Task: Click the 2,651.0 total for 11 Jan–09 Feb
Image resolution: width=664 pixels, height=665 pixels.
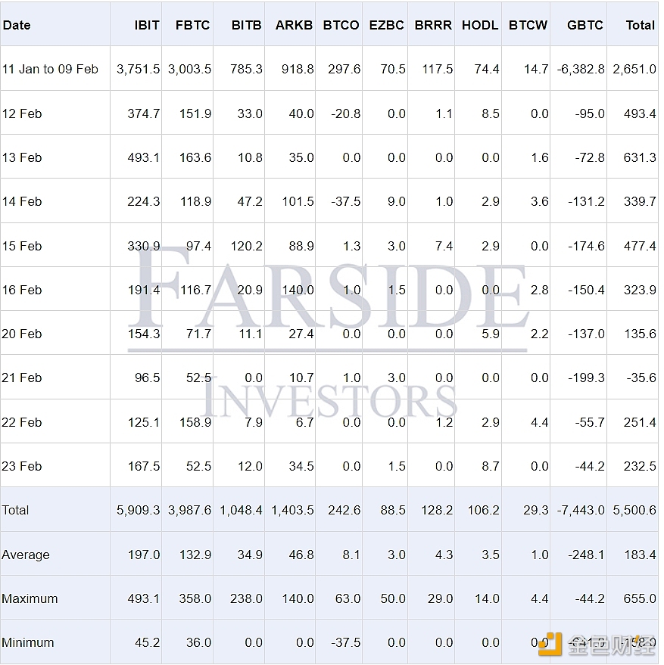Action: [634, 69]
